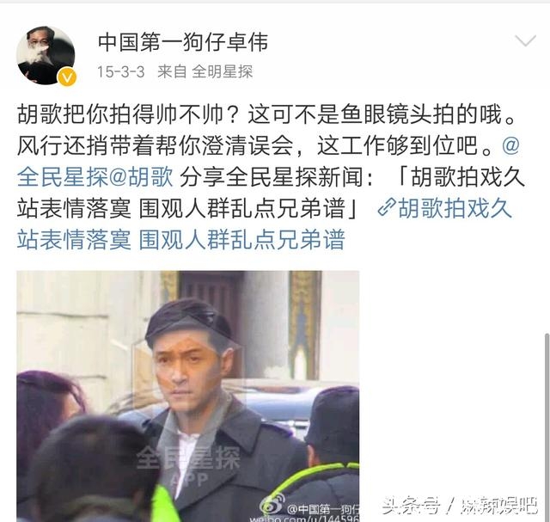The image size is (550, 522).
Task: Tap the gold verified V badge
Action: click(x=67, y=77)
